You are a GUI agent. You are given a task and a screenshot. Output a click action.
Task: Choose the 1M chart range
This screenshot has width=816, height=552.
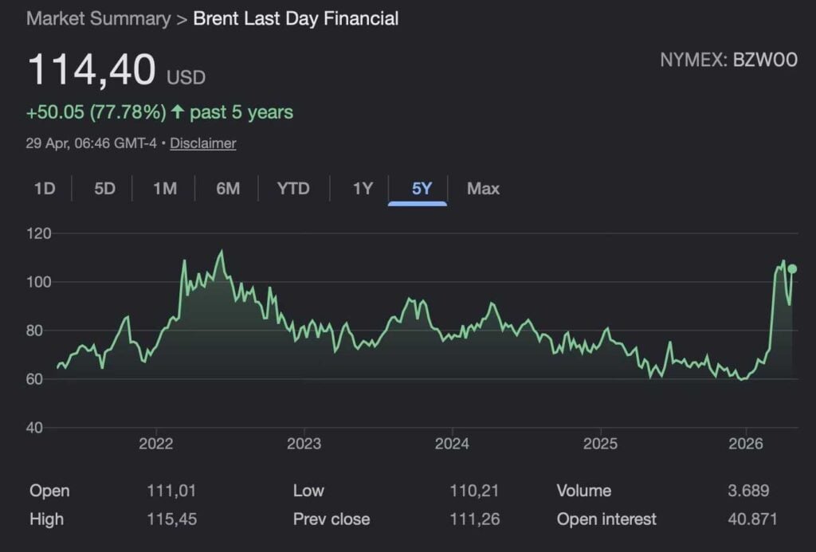[x=165, y=189]
